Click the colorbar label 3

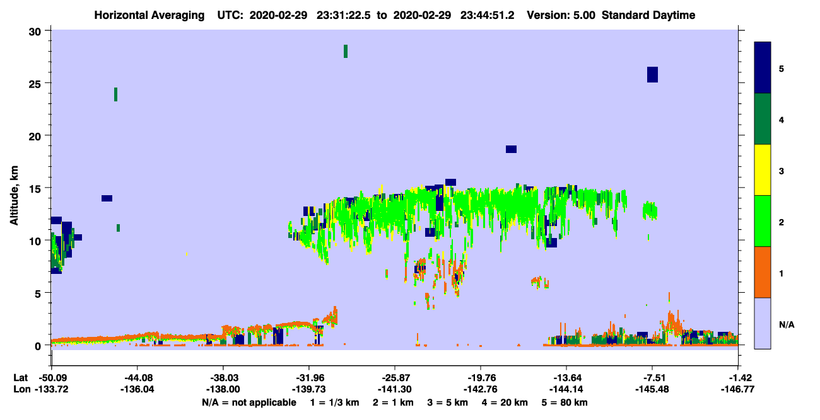(782, 170)
